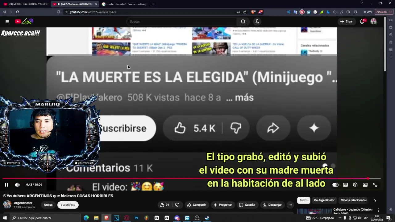This screenshot has width=395, height=222.
Task: Open player settings gear
Action: point(355,185)
